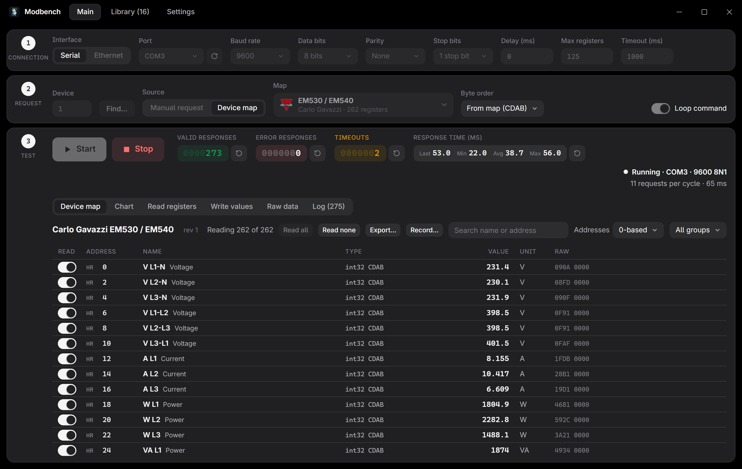This screenshot has height=469, width=742.
Task: Select the Ethernet interface option
Action: tap(109, 55)
